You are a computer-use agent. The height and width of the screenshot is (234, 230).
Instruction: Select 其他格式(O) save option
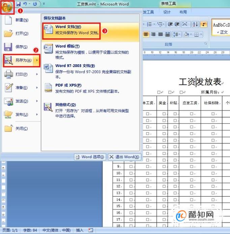click(x=91, y=110)
